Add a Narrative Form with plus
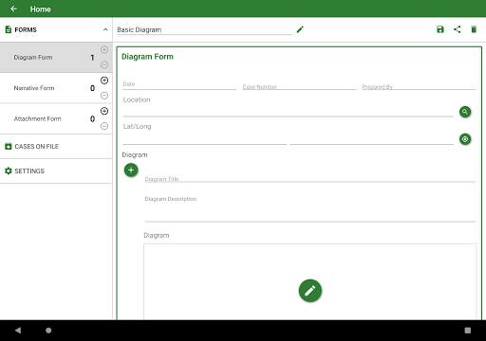Image resolution: width=486 pixels, height=341 pixels. 104,81
